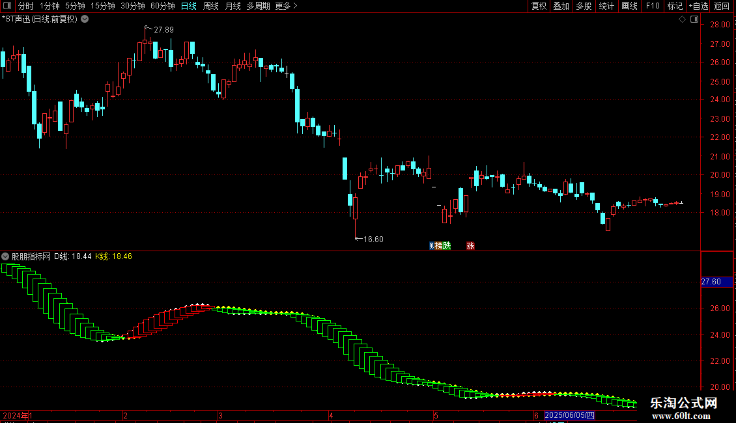
Task: Click the 27.89 high price label
Action: (164, 29)
